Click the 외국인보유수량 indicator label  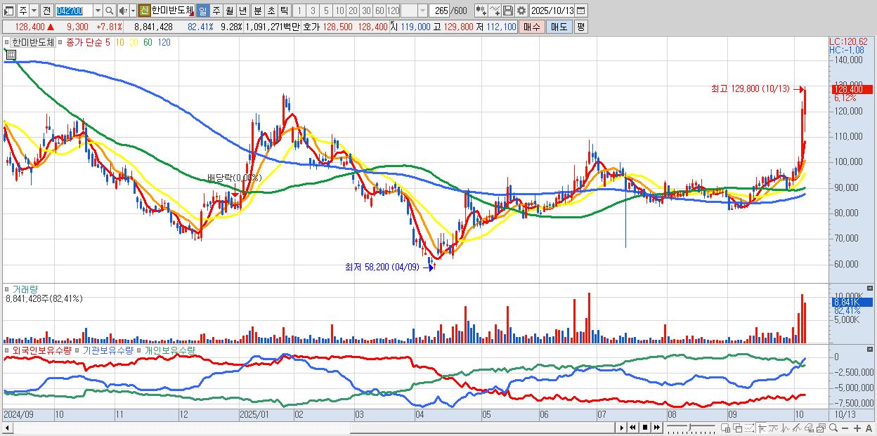[x=41, y=350]
